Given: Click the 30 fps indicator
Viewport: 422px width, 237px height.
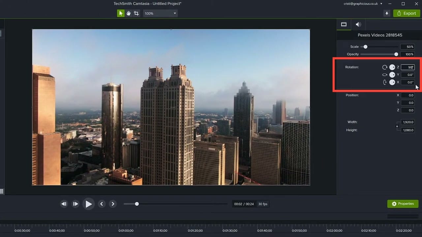Looking at the screenshot, I should point(263,204).
